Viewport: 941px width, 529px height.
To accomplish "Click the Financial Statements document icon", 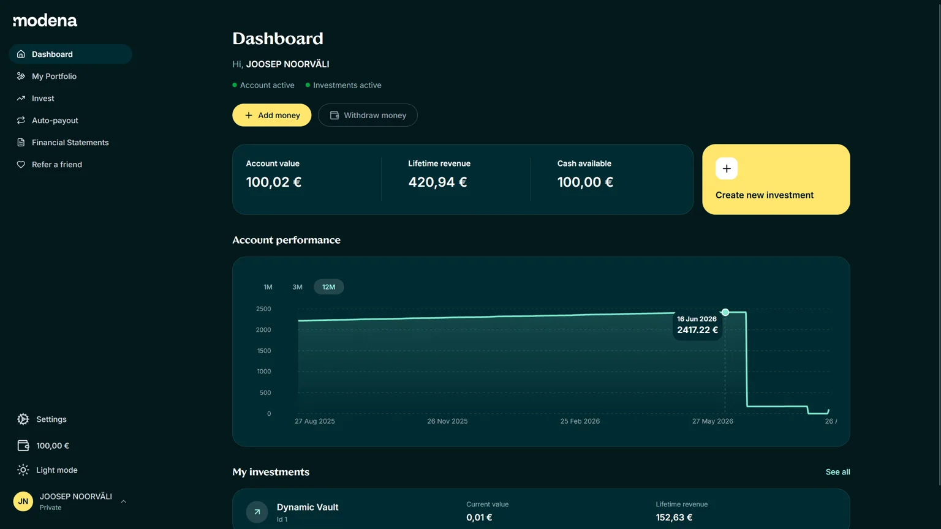I will [21, 142].
